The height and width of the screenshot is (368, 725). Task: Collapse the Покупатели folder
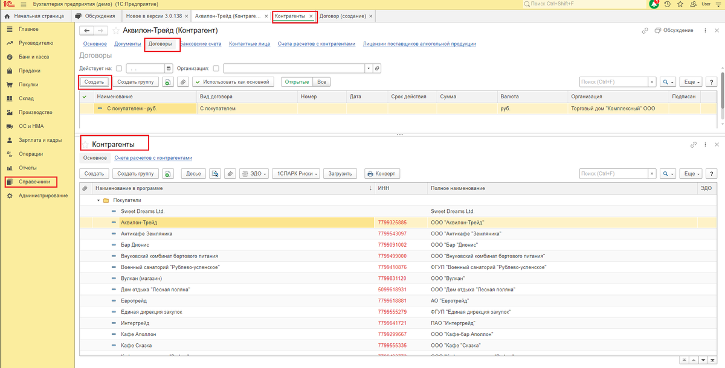[98, 200]
